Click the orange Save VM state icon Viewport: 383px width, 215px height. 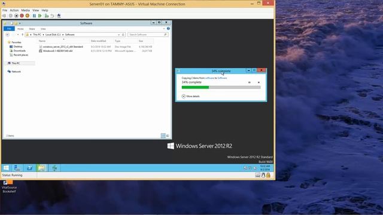(28, 16)
